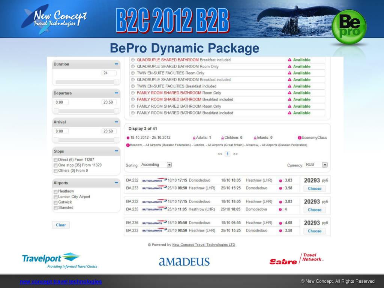384x288 pixels.
Task: Click British Airways logo on BA 235 row
Action: 154,209
